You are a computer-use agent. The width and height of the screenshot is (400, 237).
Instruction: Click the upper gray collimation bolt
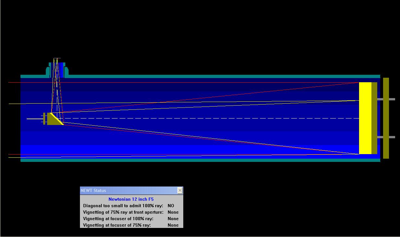[x=390, y=99]
